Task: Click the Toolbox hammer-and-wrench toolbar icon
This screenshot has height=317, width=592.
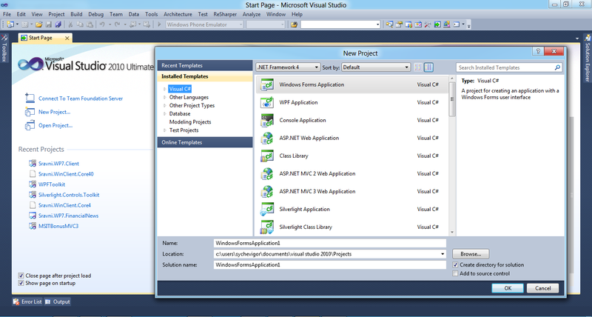Action: (x=428, y=24)
